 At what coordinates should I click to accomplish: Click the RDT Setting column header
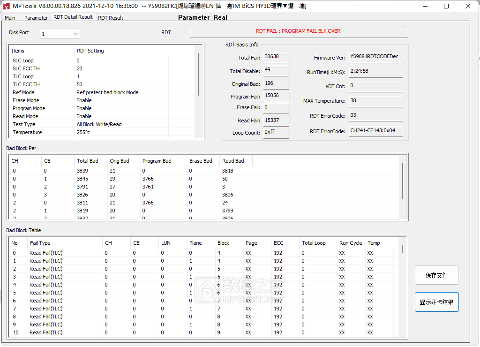point(121,51)
